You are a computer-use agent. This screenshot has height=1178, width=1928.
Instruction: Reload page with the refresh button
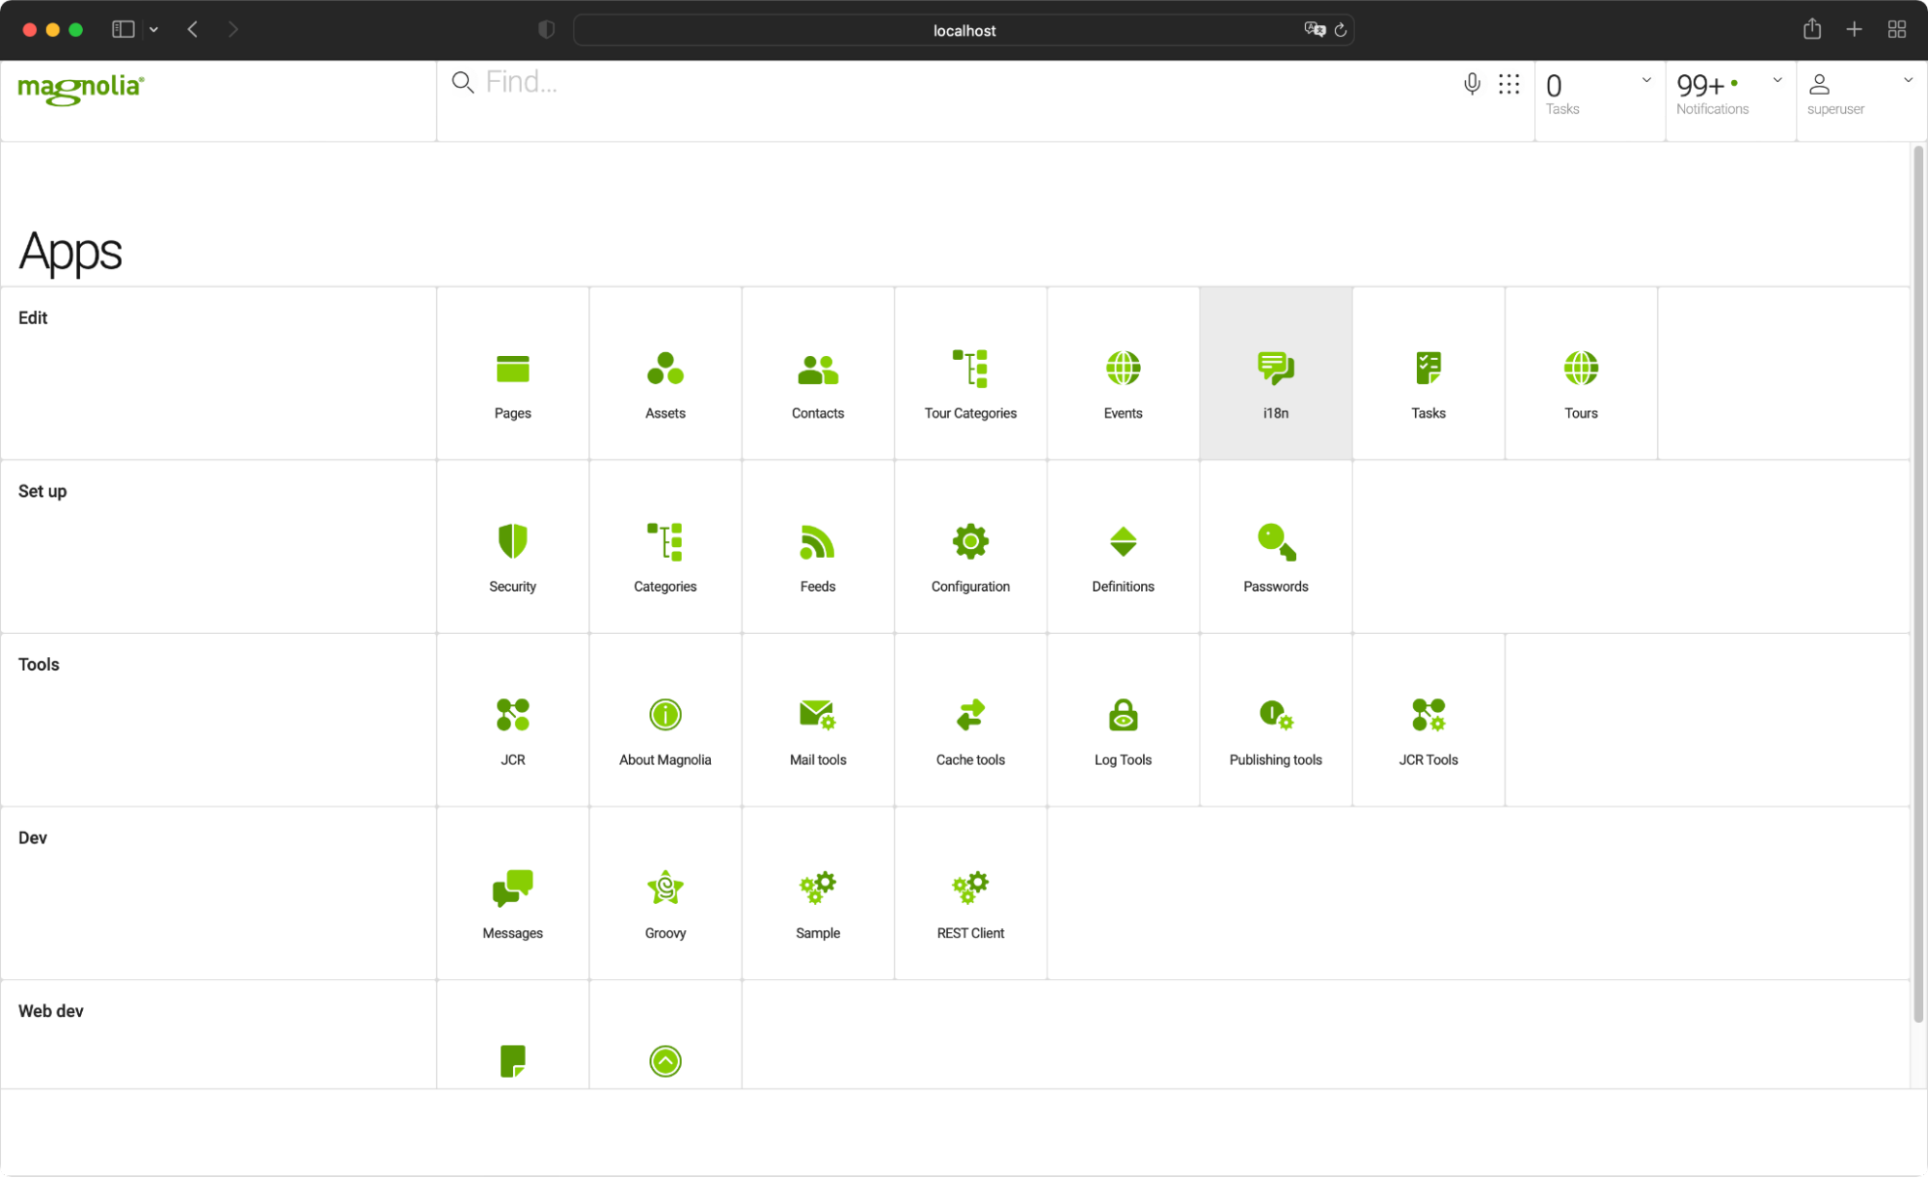(1340, 30)
